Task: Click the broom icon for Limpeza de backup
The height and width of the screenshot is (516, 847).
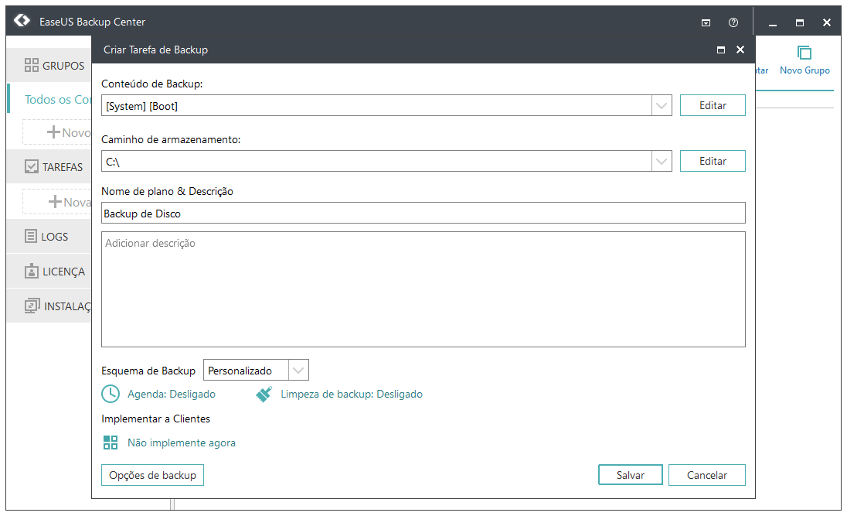Action: 264,394
